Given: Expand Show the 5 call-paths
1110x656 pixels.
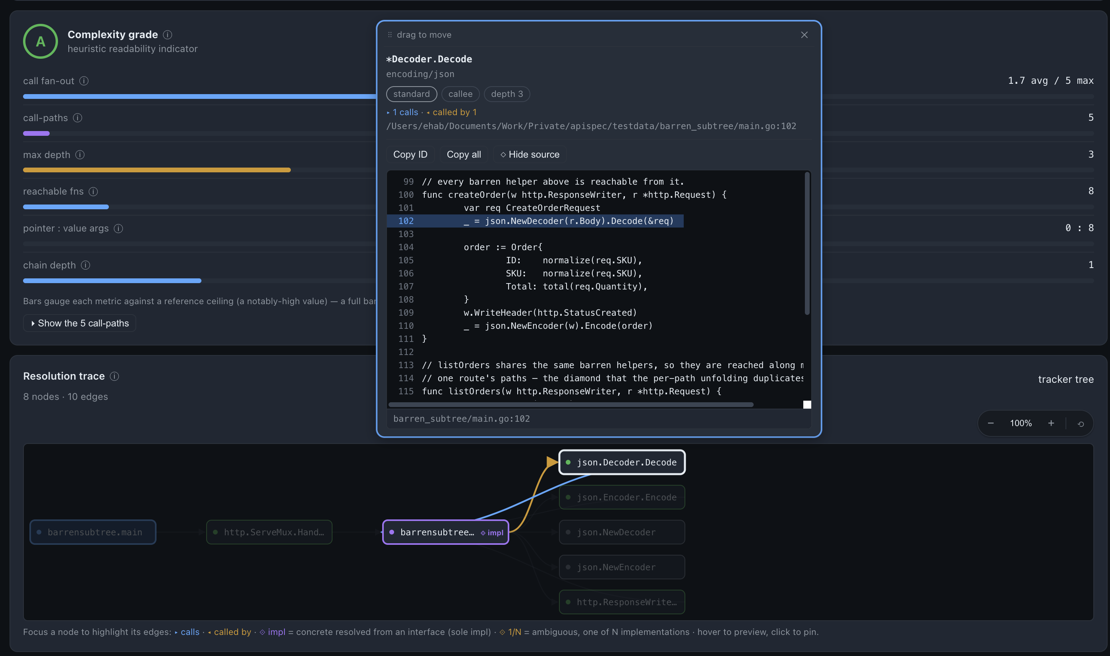Looking at the screenshot, I should [79, 323].
